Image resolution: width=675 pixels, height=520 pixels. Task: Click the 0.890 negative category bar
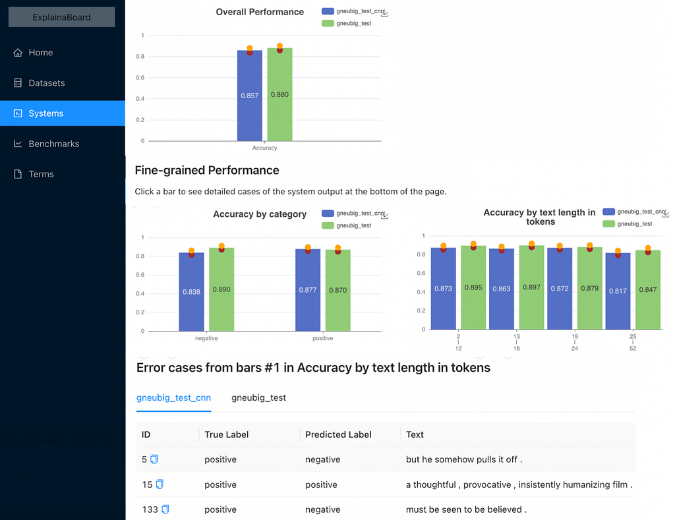[221, 289]
